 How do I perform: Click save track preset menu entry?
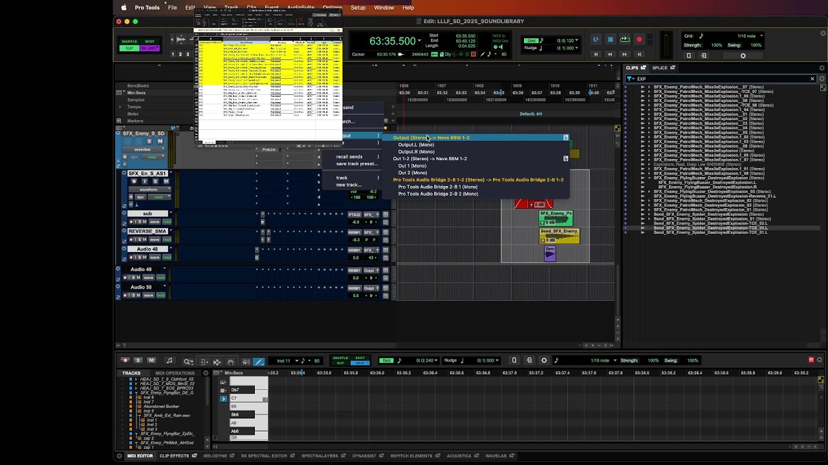(x=356, y=164)
